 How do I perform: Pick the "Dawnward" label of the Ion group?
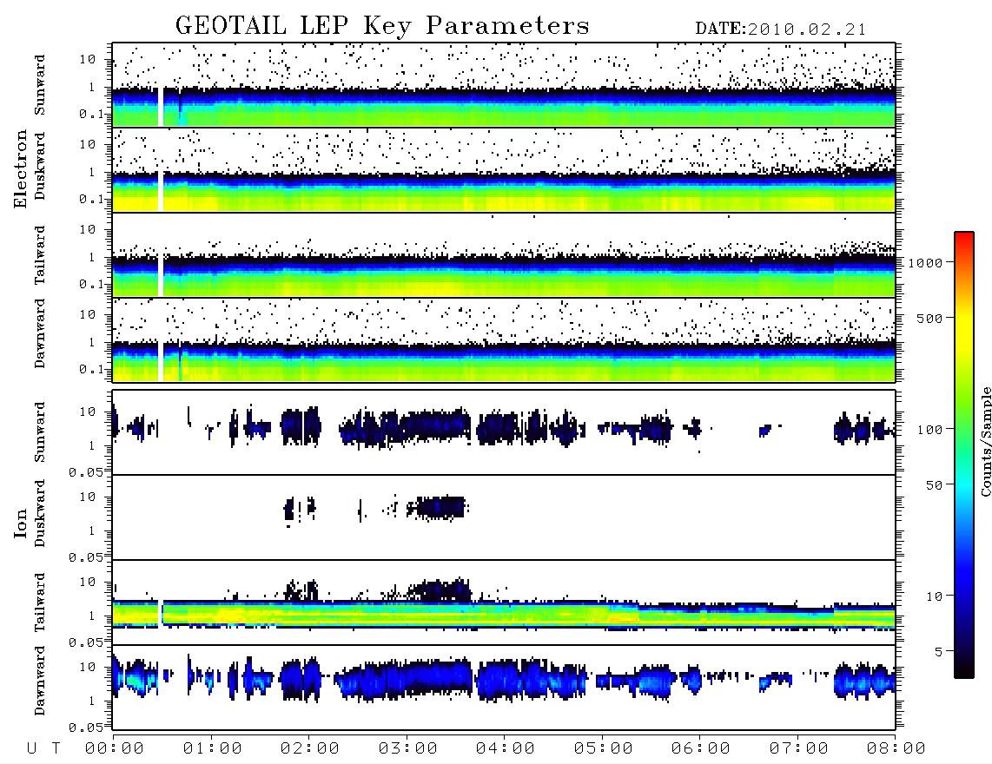[x=40, y=681]
